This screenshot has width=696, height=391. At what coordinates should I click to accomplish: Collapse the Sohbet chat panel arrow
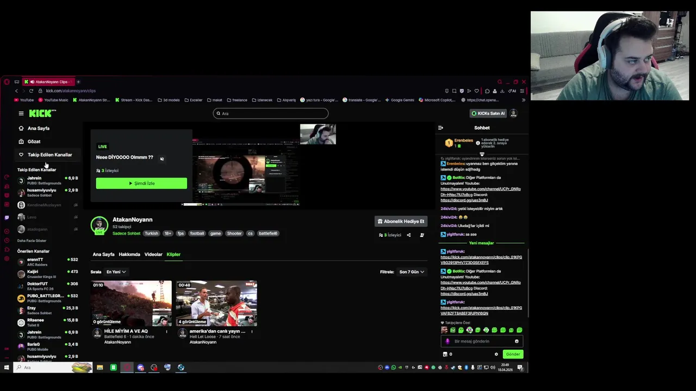(440, 128)
